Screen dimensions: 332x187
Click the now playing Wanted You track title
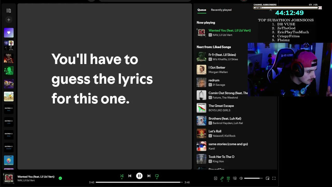[x=230, y=30]
